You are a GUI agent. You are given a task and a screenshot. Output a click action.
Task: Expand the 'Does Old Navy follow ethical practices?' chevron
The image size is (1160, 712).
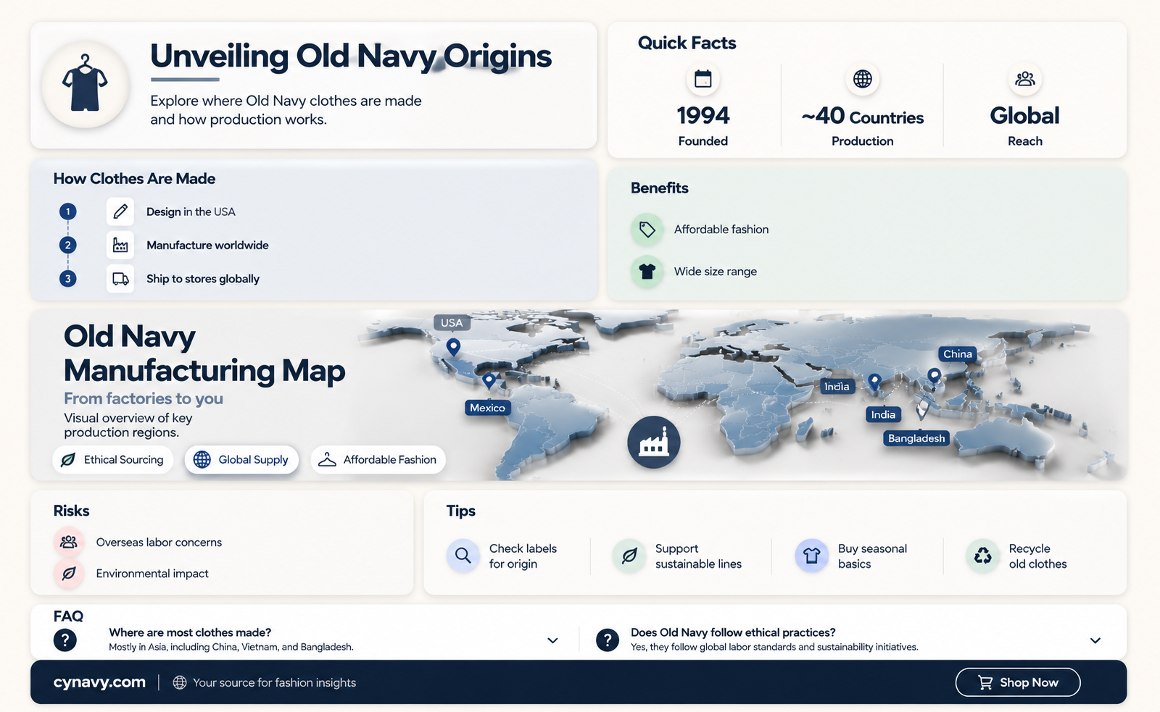pos(1095,640)
